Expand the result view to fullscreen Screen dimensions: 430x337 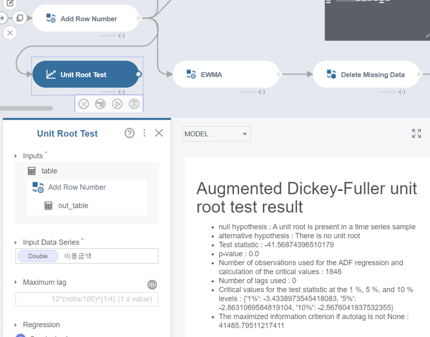click(x=416, y=133)
